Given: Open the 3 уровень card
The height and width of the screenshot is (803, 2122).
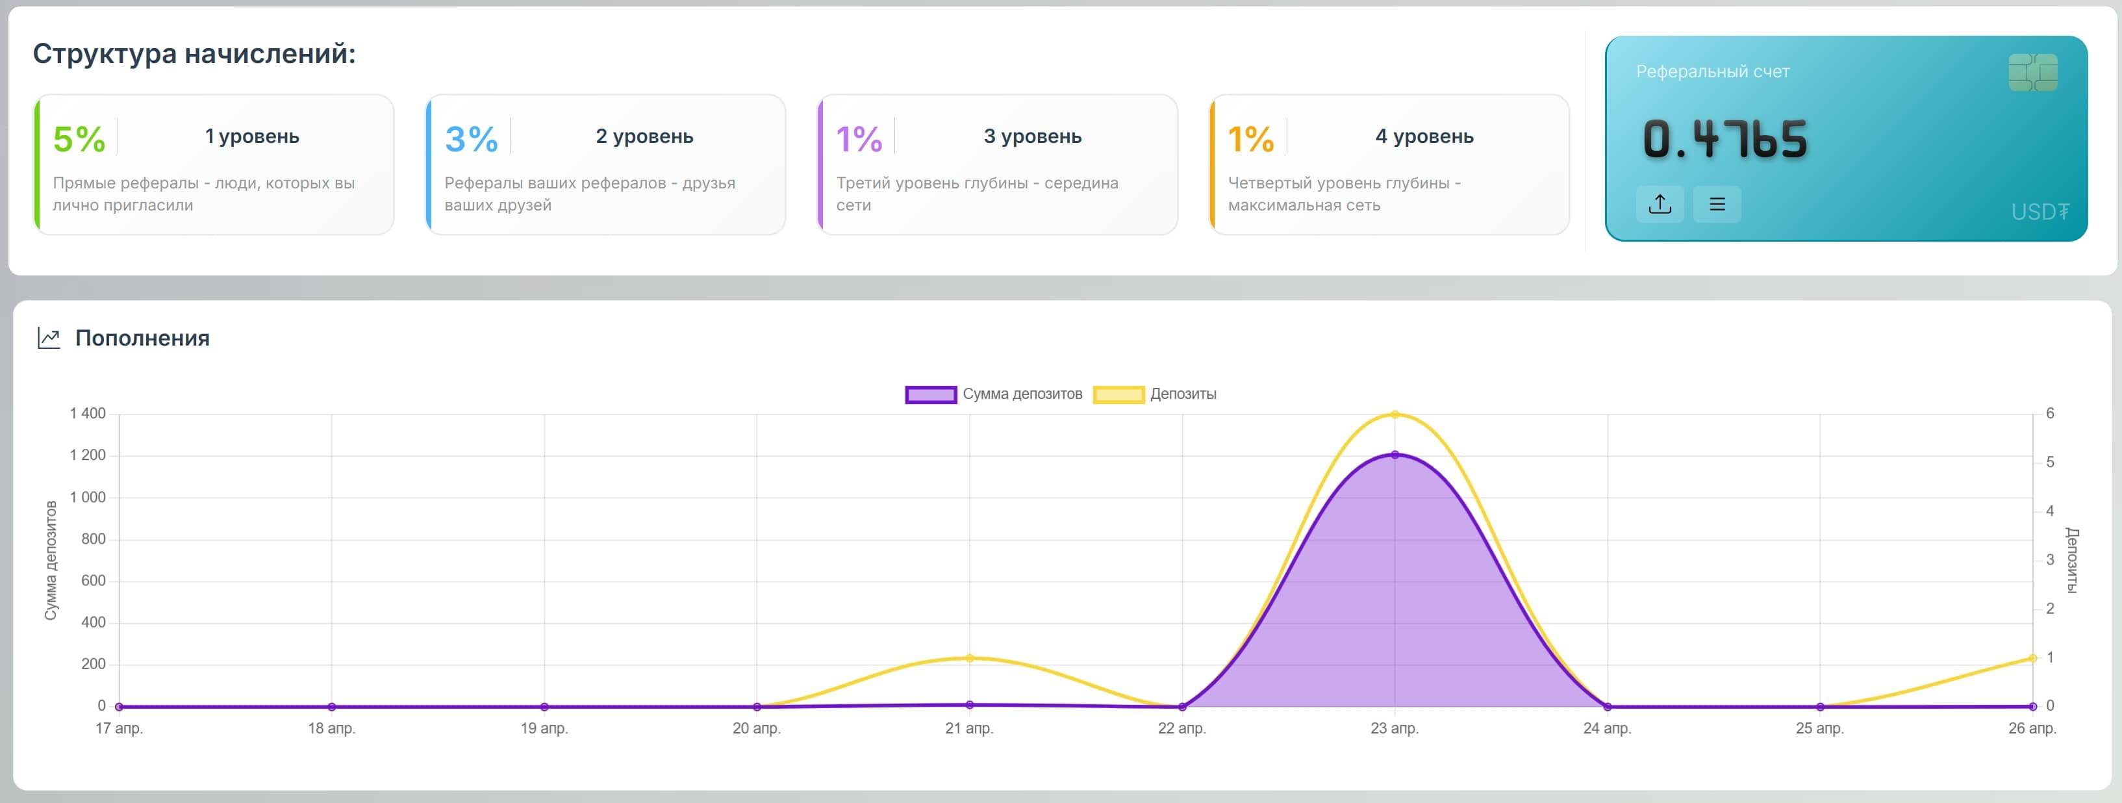Looking at the screenshot, I should click(x=997, y=165).
